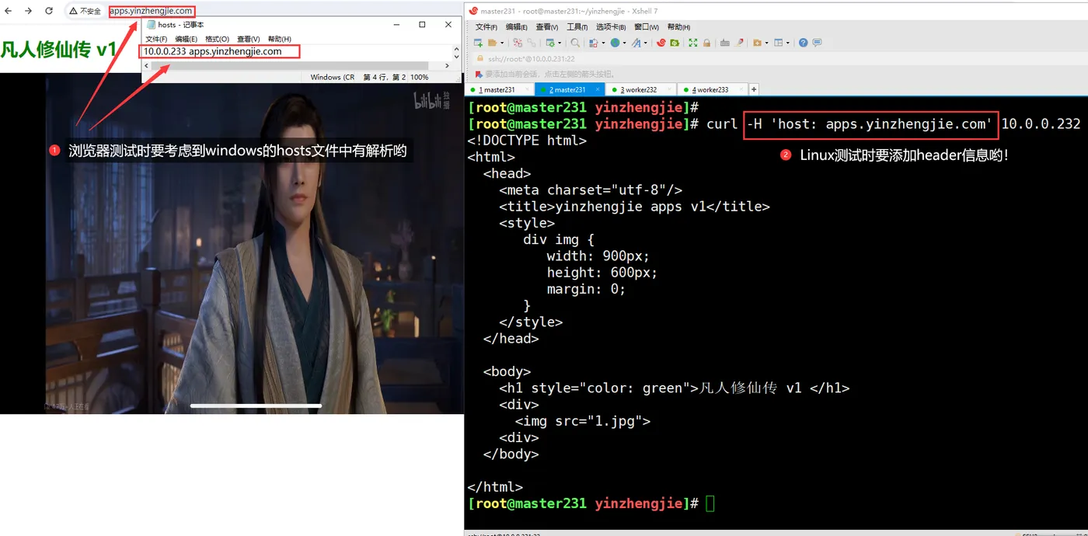Screen dimensions: 1088x536
Task: Click Xshell feedback chat bubble icon
Action: coord(818,43)
